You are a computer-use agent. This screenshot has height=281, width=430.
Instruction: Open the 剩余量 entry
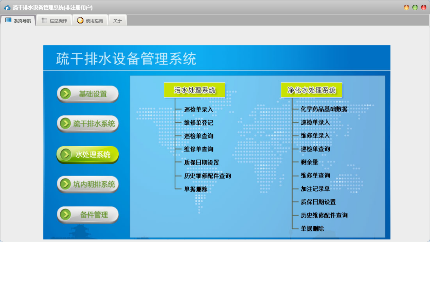[x=310, y=162]
